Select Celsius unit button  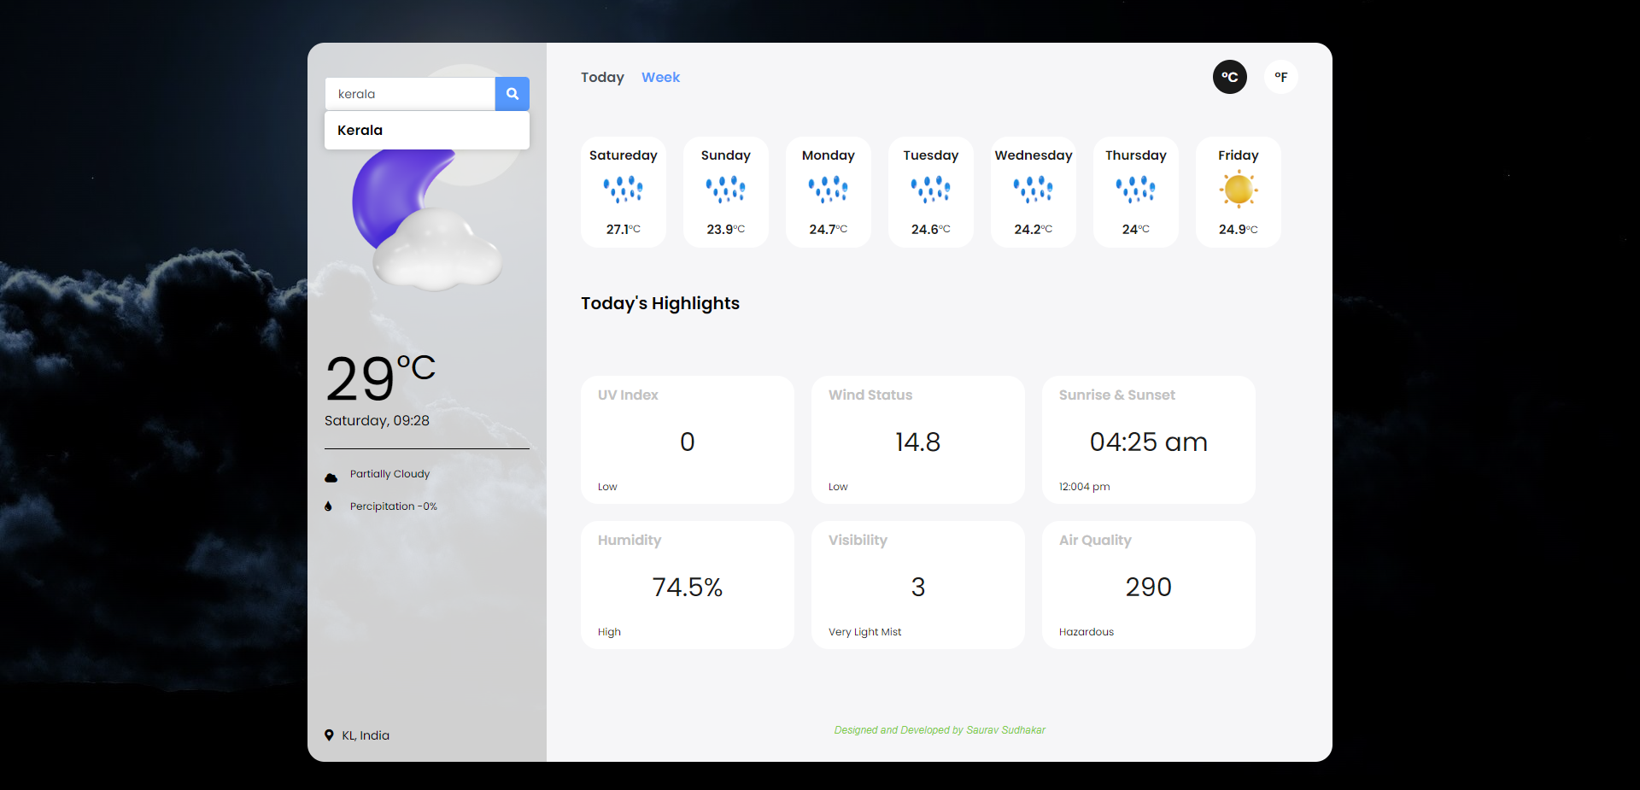click(1230, 77)
